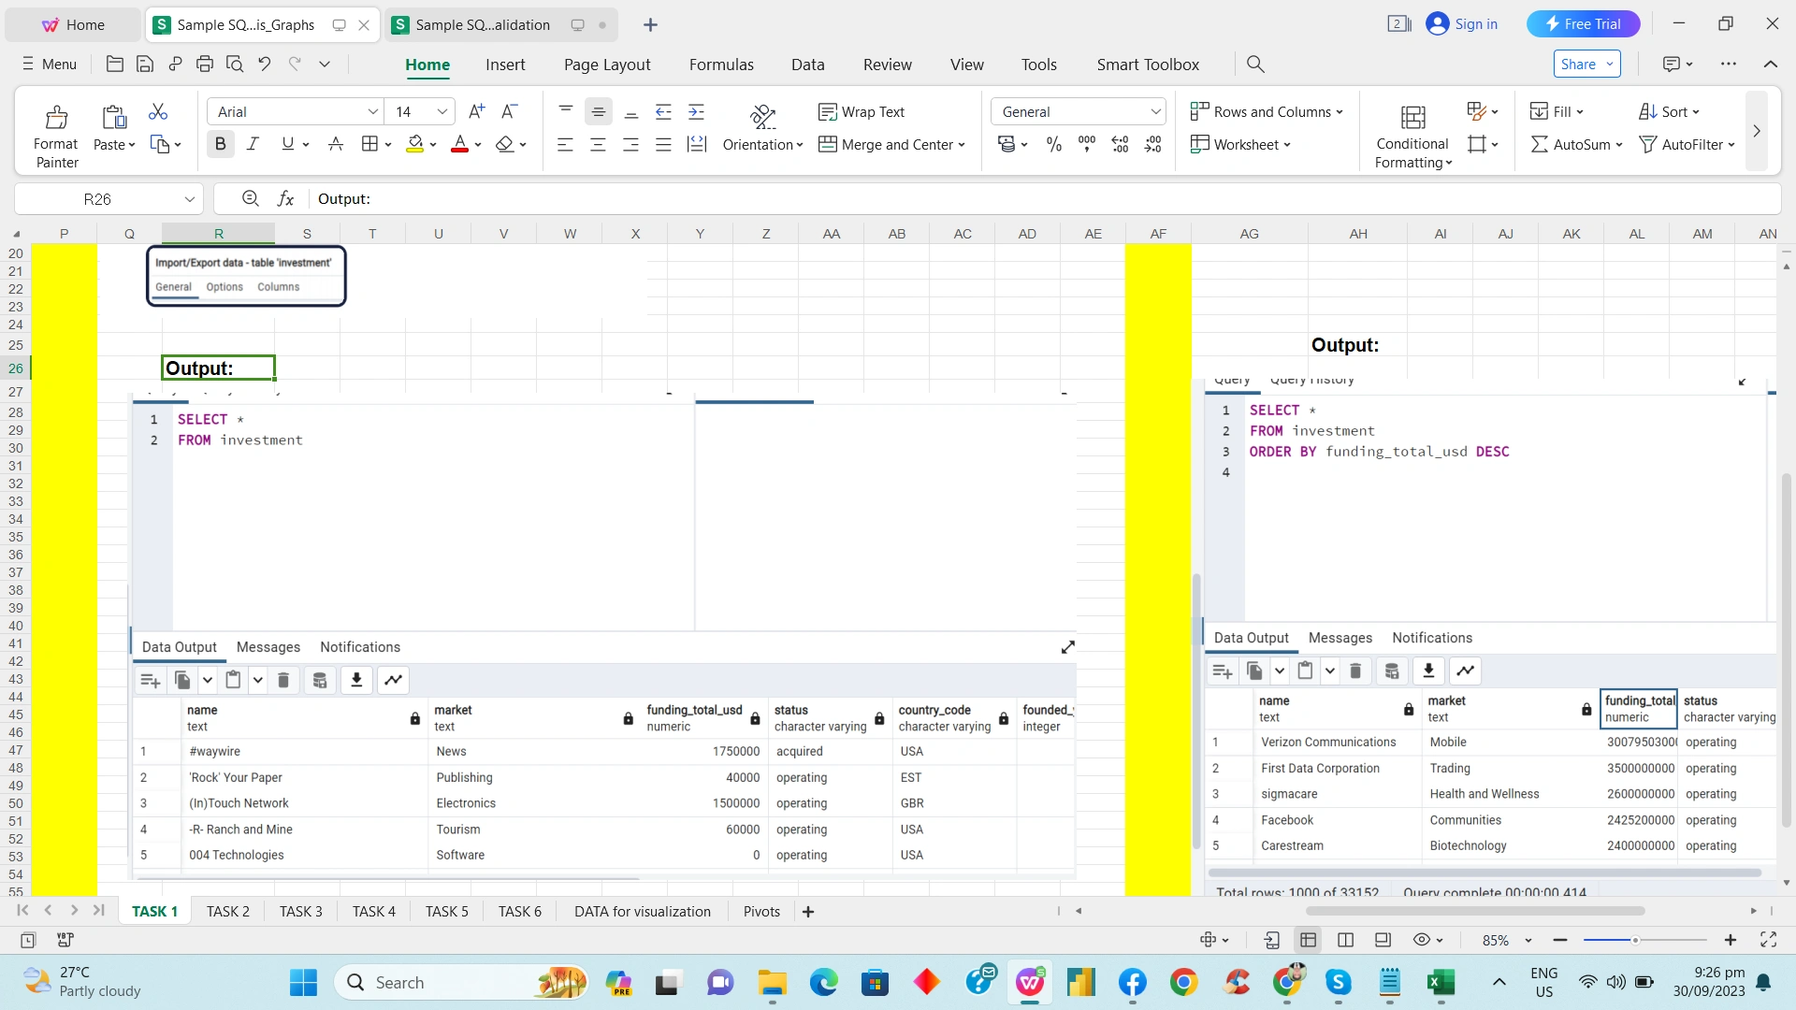The width and height of the screenshot is (1796, 1010).
Task: Click the Wrap Text icon
Action: click(x=829, y=111)
